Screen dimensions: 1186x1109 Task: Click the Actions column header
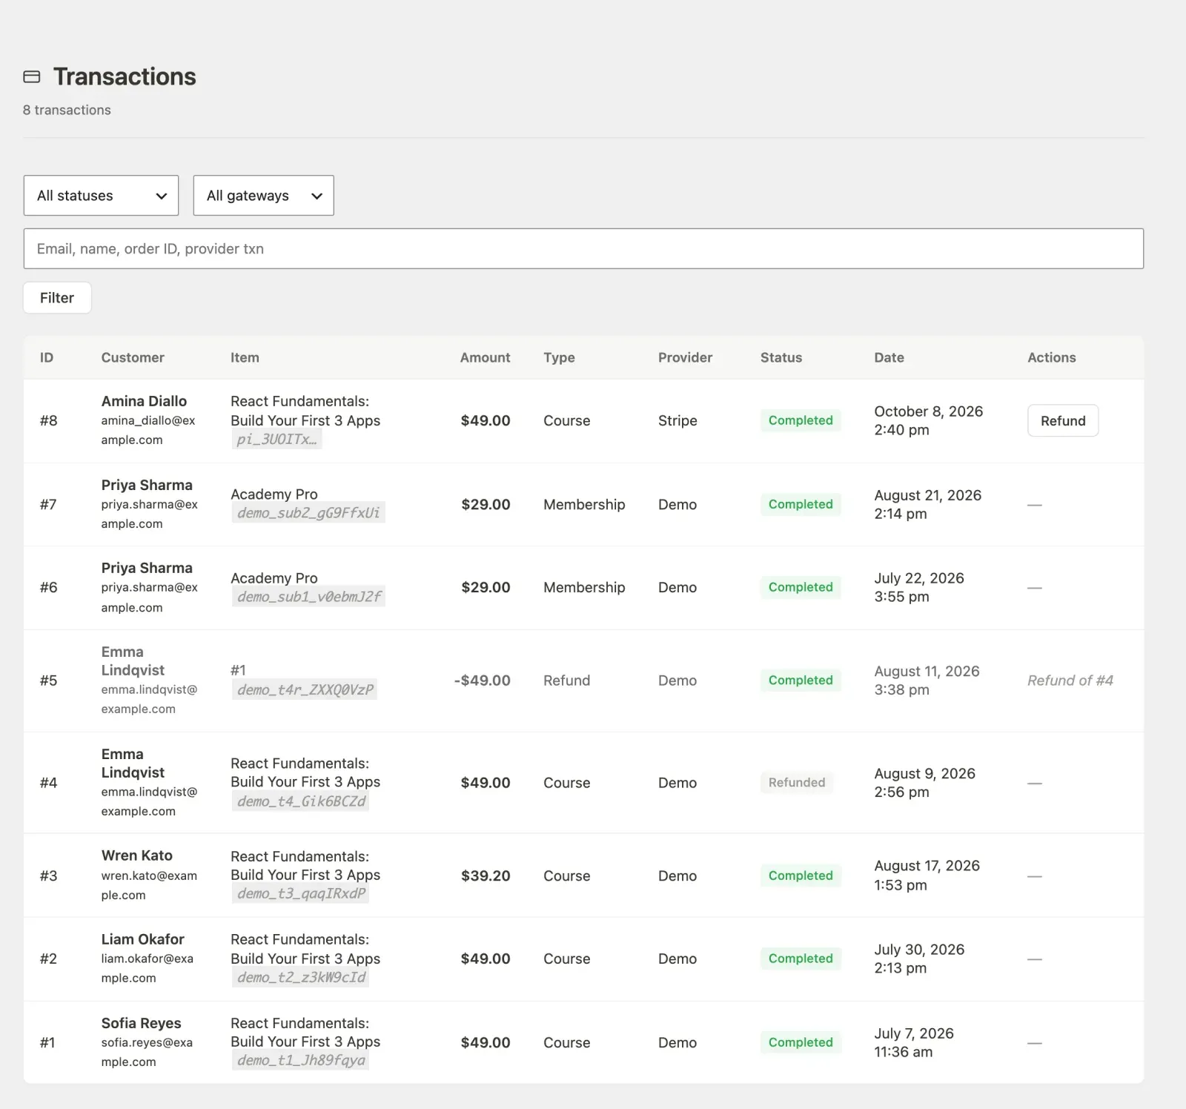[1051, 358]
